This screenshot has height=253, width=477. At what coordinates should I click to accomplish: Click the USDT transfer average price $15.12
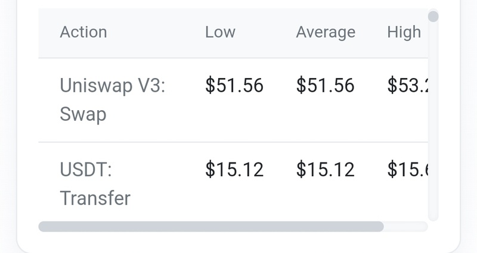[325, 170]
